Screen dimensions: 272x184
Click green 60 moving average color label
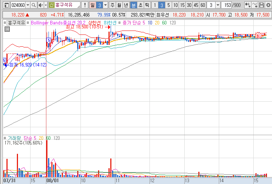pyautogui.click(x=164, y=23)
